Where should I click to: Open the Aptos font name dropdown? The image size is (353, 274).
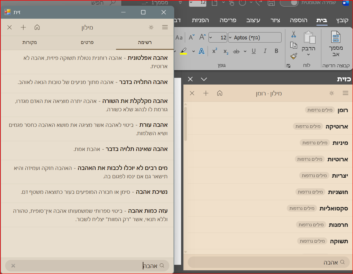pyautogui.click(x=230, y=38)
